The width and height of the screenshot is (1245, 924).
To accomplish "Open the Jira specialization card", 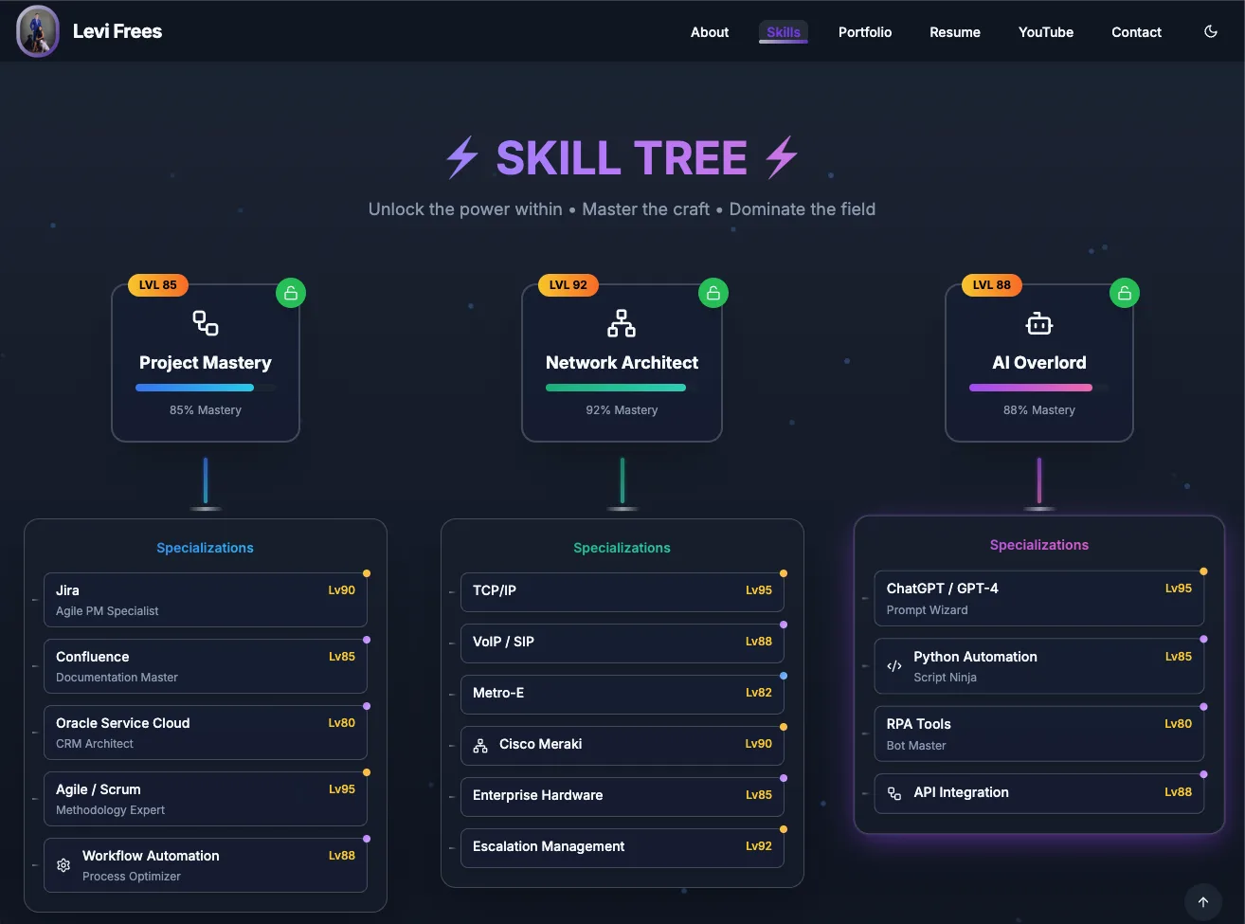I will click(206, 600).
